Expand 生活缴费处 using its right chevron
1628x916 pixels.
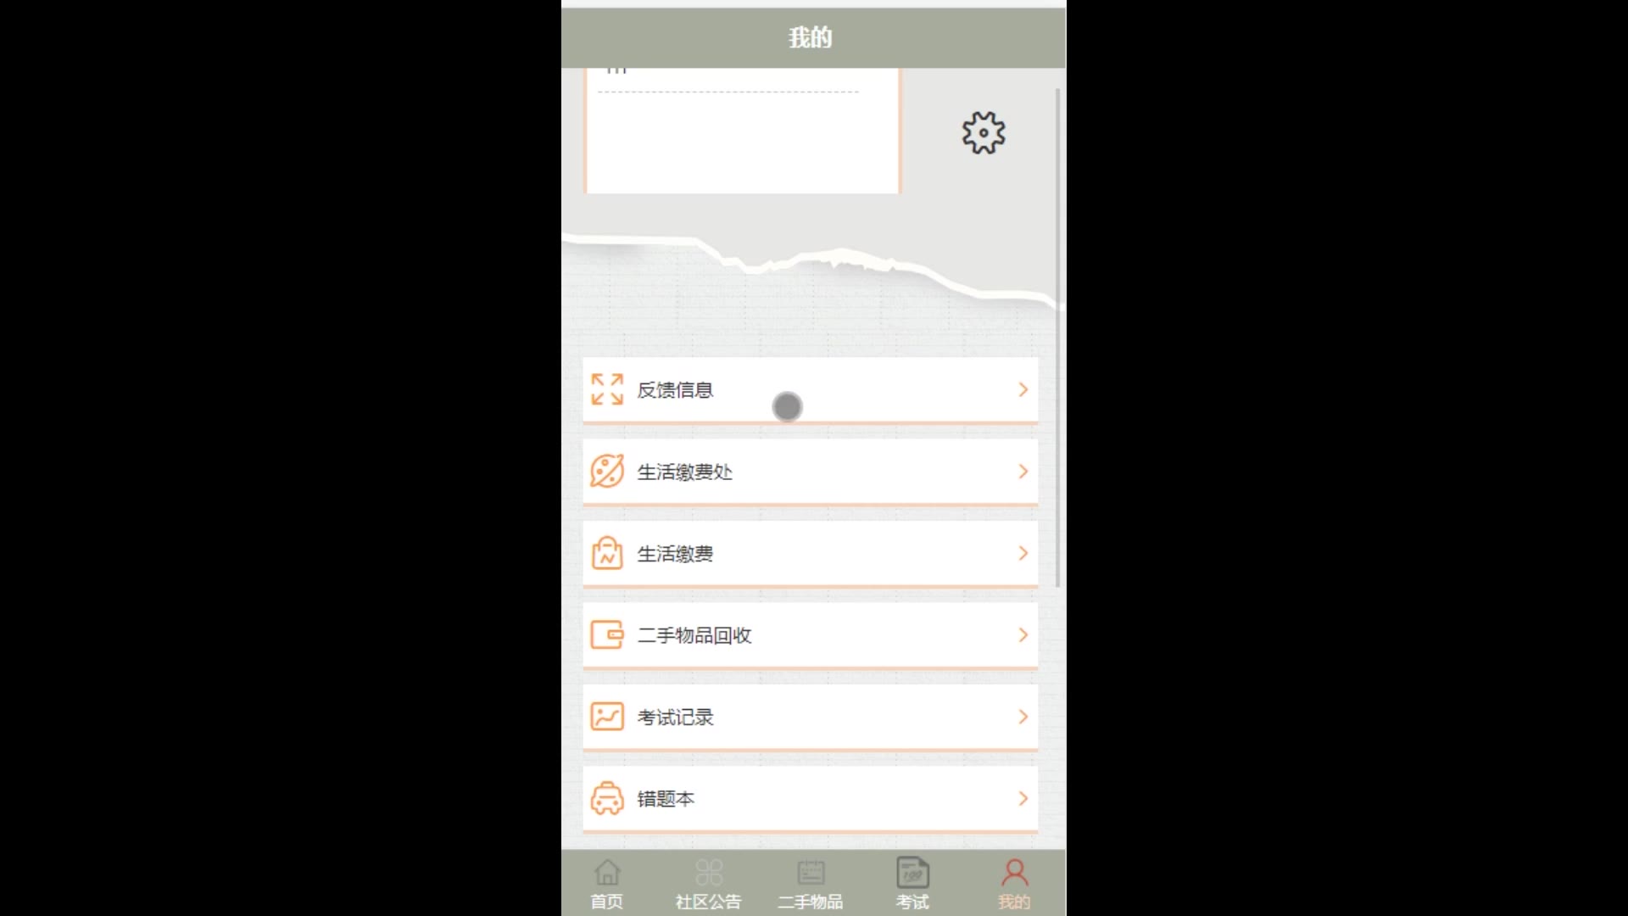click(x=1023, y=471)
